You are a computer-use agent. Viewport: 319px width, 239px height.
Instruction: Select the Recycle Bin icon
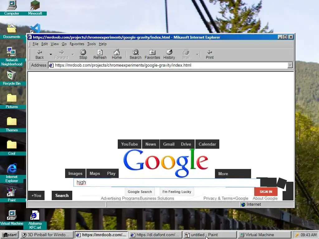tap(12, 78)
